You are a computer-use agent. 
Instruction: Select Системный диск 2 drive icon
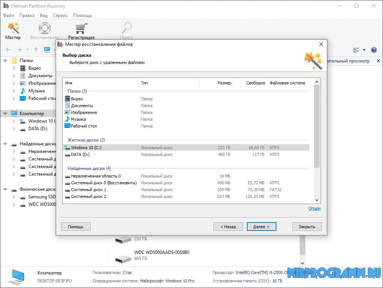(x=67, y=197)
